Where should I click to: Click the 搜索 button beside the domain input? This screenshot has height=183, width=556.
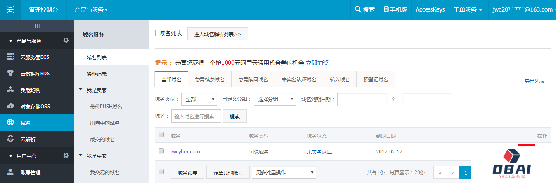pos(235,116)
